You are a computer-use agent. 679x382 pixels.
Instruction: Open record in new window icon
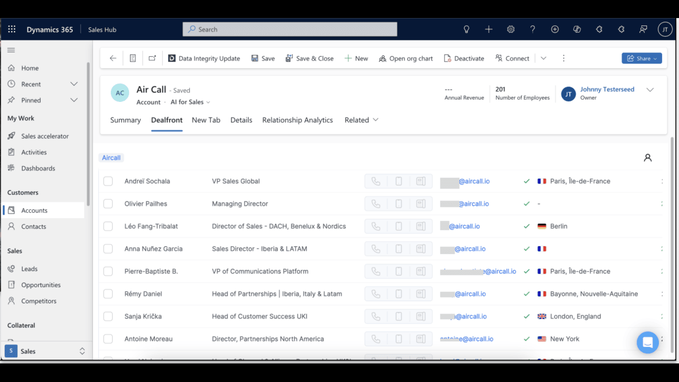pyautogui.click(x=152, y=58)
